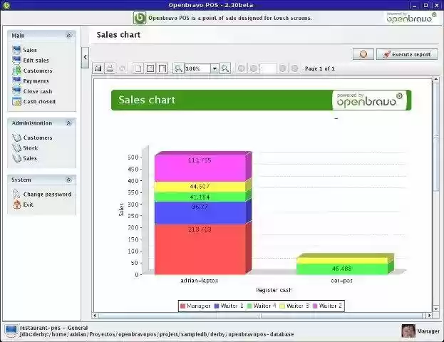Click the monitor icon in the status bar
The height and width of the screenshot is (342, 444).
coord(11,331)
